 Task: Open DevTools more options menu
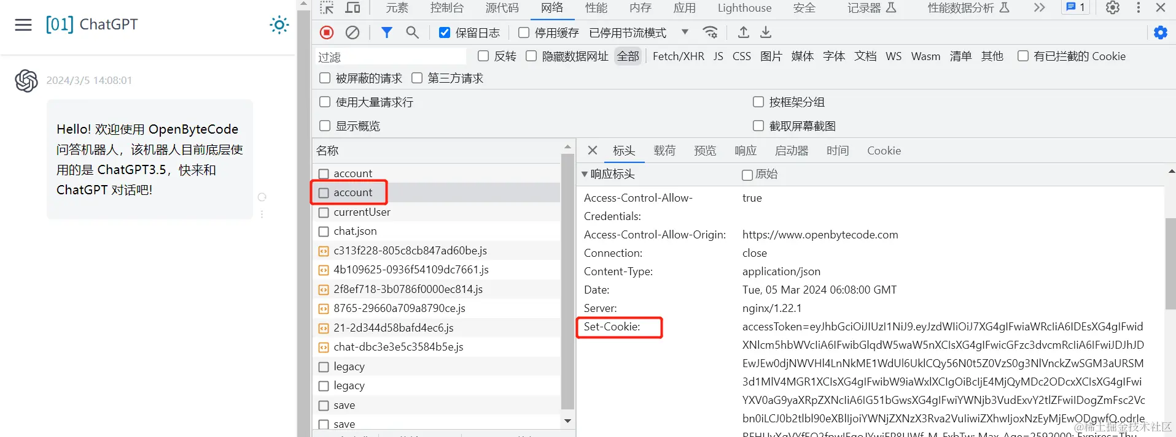pos(1139,8)
